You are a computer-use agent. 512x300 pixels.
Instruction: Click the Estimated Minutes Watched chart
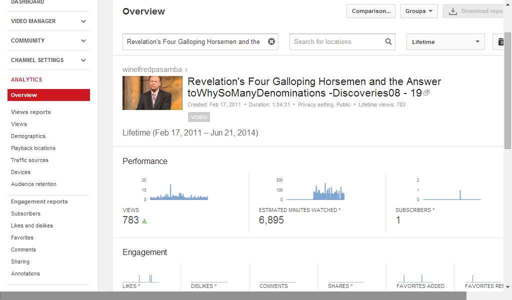point(311,190)
